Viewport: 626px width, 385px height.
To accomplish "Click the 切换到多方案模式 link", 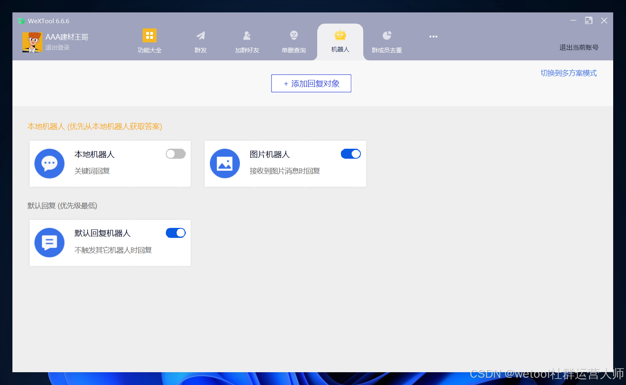I will [x=569, y=73].
